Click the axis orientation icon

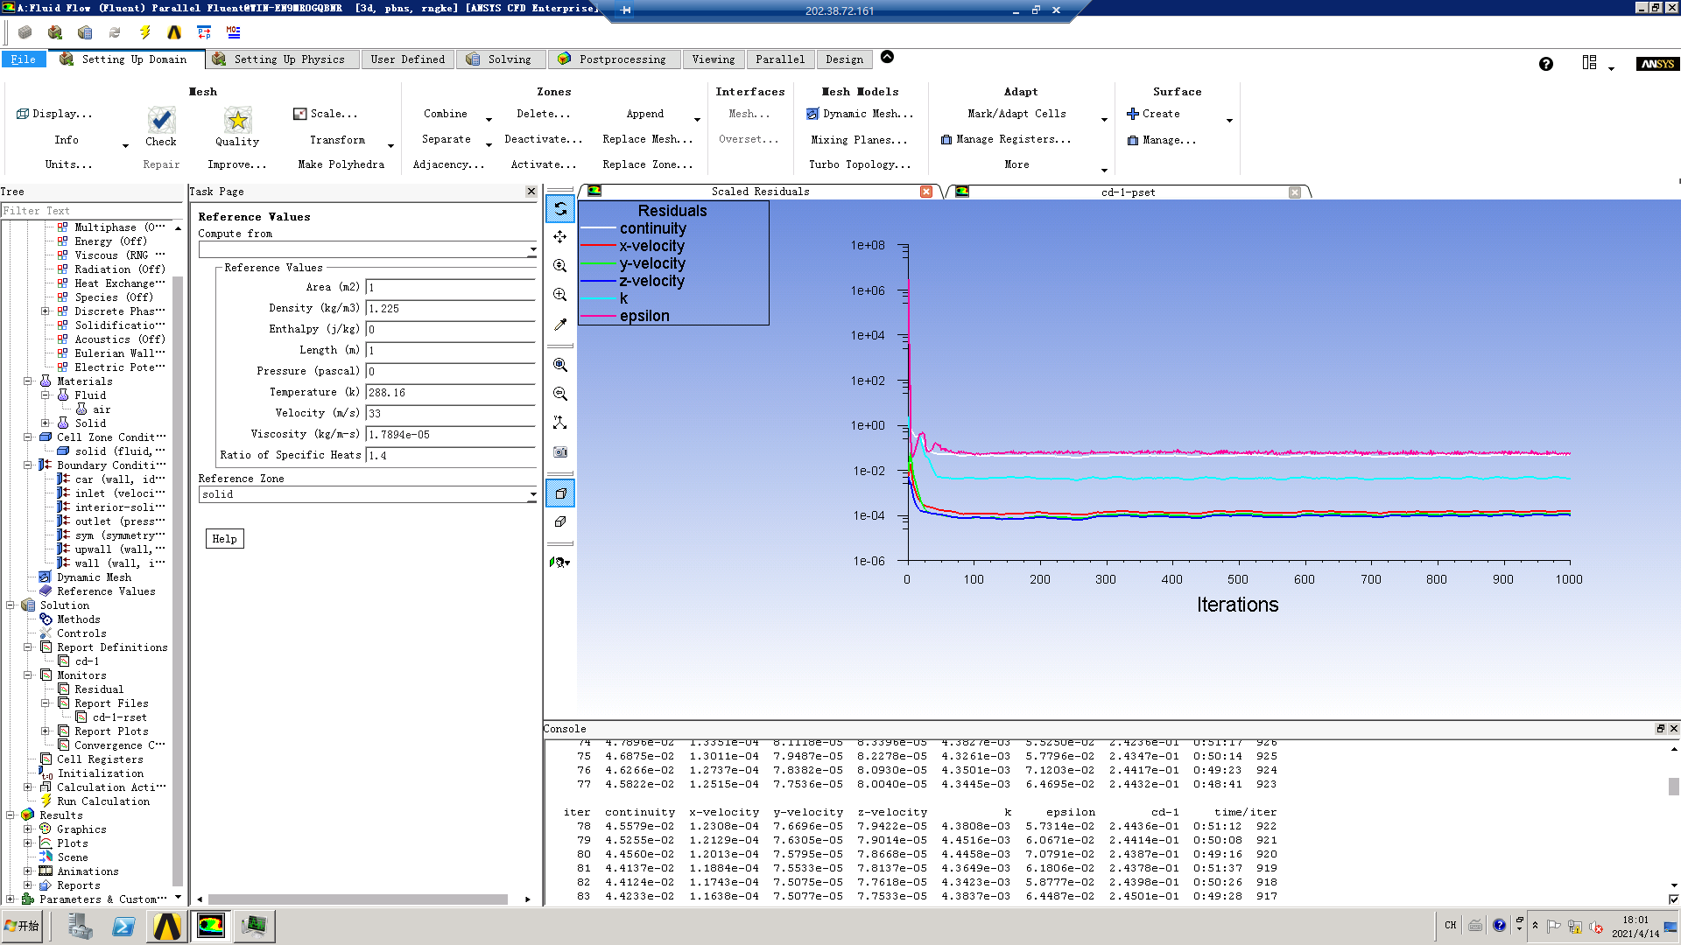point(560,423)
